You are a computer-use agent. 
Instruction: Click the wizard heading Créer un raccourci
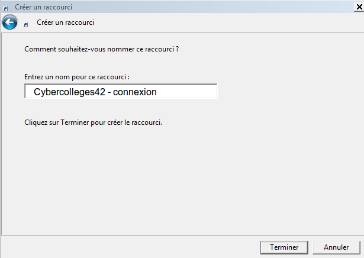click(x=66, y=22)
